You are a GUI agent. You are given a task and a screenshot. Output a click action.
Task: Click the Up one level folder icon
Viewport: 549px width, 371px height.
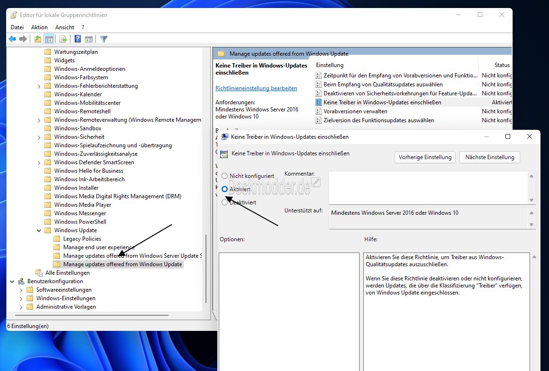pos(38,39)
